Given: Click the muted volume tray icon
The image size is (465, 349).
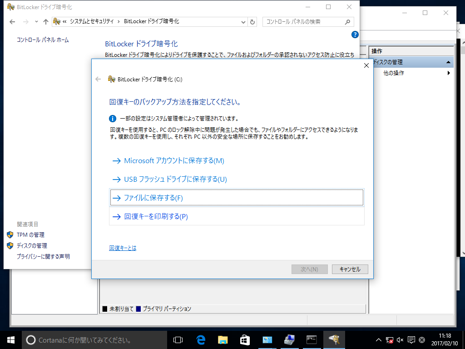Looking at the screenshot, I should click(x=400, y=340).
